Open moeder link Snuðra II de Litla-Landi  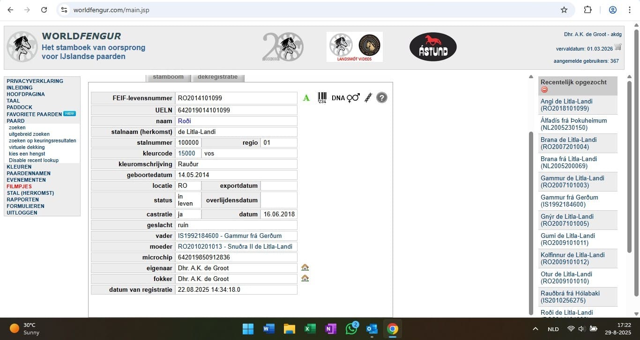[235, 247]
